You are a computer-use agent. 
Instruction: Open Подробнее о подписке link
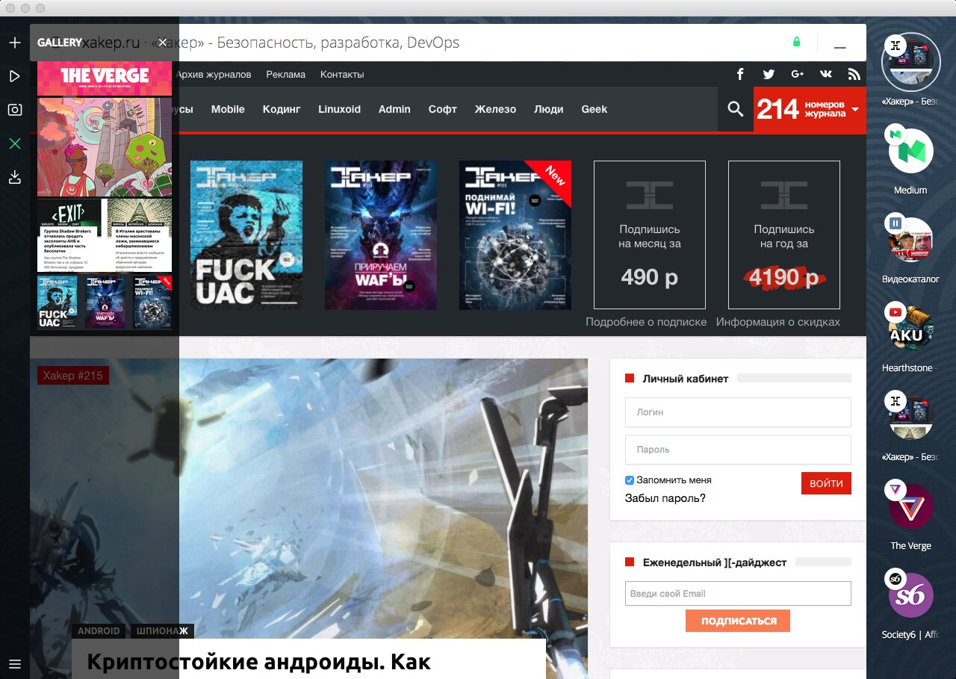646,322
